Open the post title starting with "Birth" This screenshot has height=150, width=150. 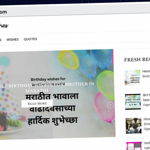click(147, 100)
